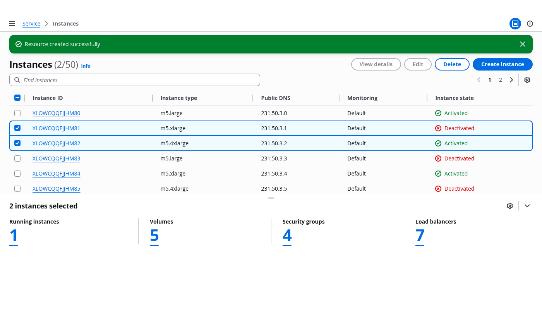The width and height of the screenshot is (542, 310).
Task: Open the hamburger navigation menu
Action: pos(12,24)
